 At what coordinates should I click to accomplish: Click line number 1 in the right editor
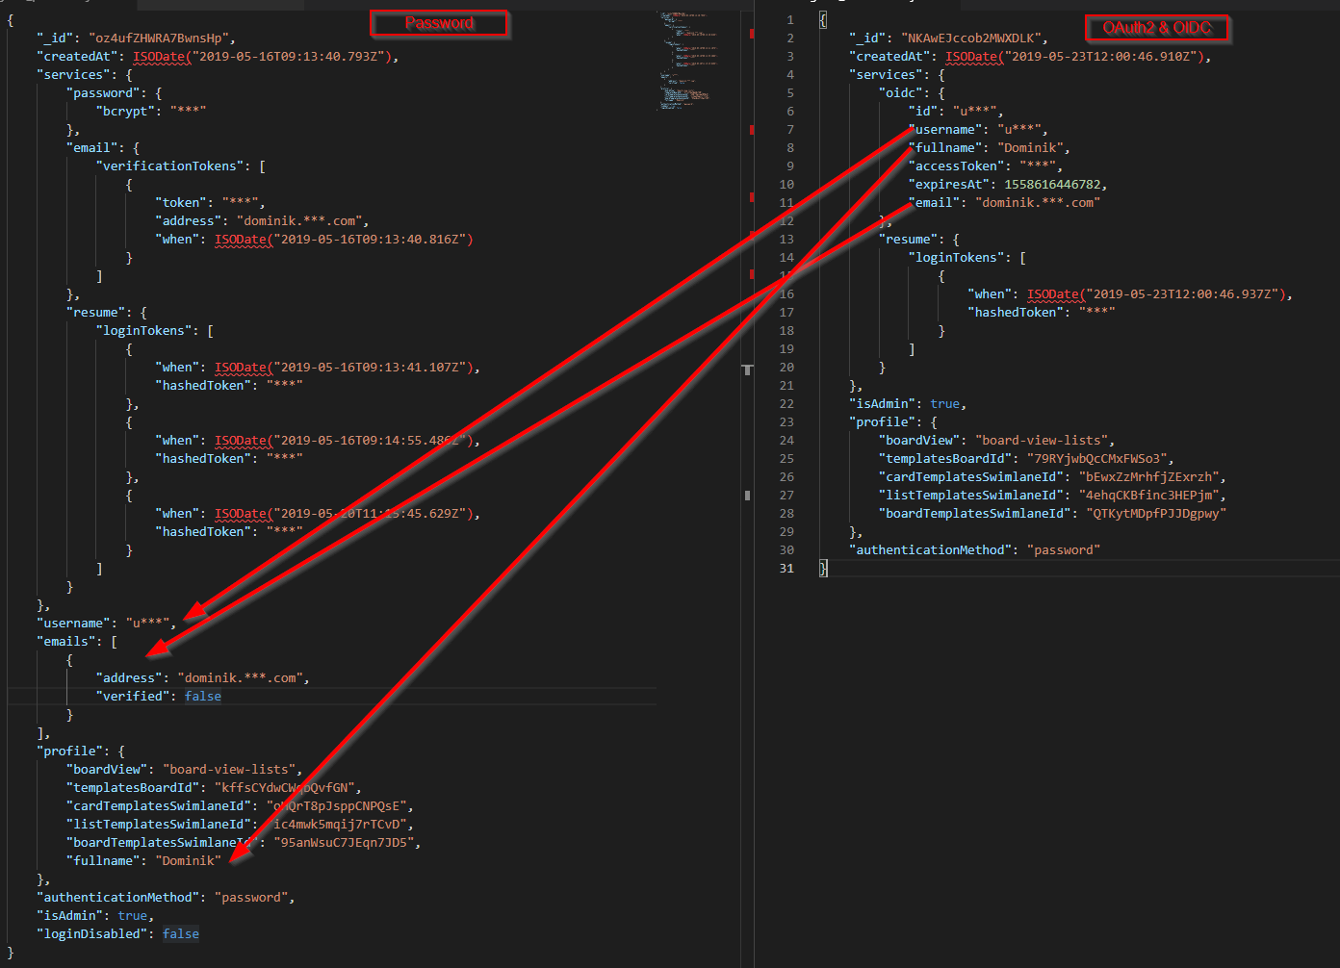point(789,19)
